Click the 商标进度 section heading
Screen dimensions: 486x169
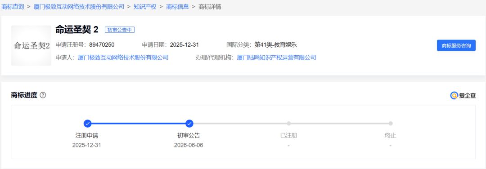24,95
